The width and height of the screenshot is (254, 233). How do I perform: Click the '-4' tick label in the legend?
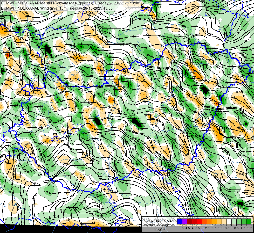pyautogui.click(x=192, y=228)
